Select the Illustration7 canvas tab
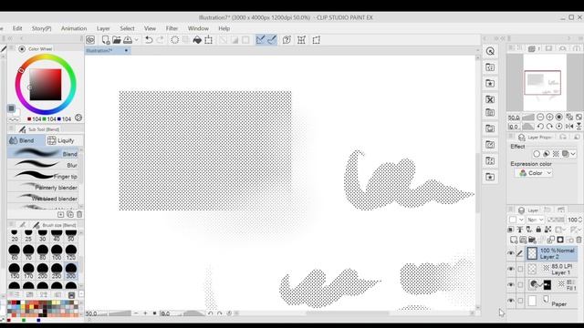This screenshot has height=328, width=584. [x=108, y=51]
